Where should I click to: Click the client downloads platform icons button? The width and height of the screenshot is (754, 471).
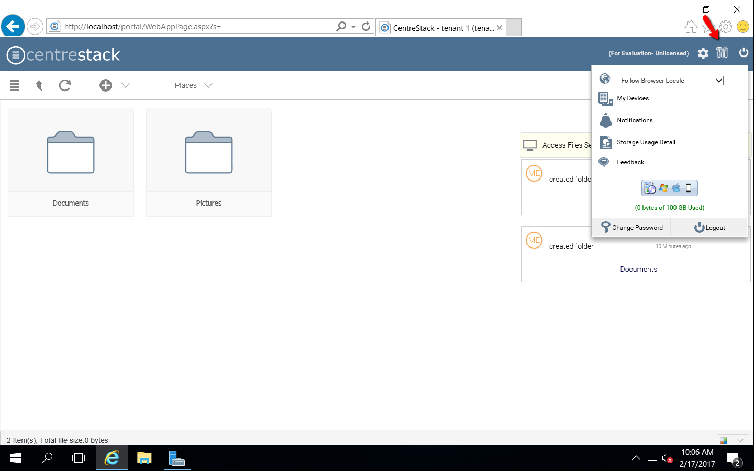pos(670,188)
